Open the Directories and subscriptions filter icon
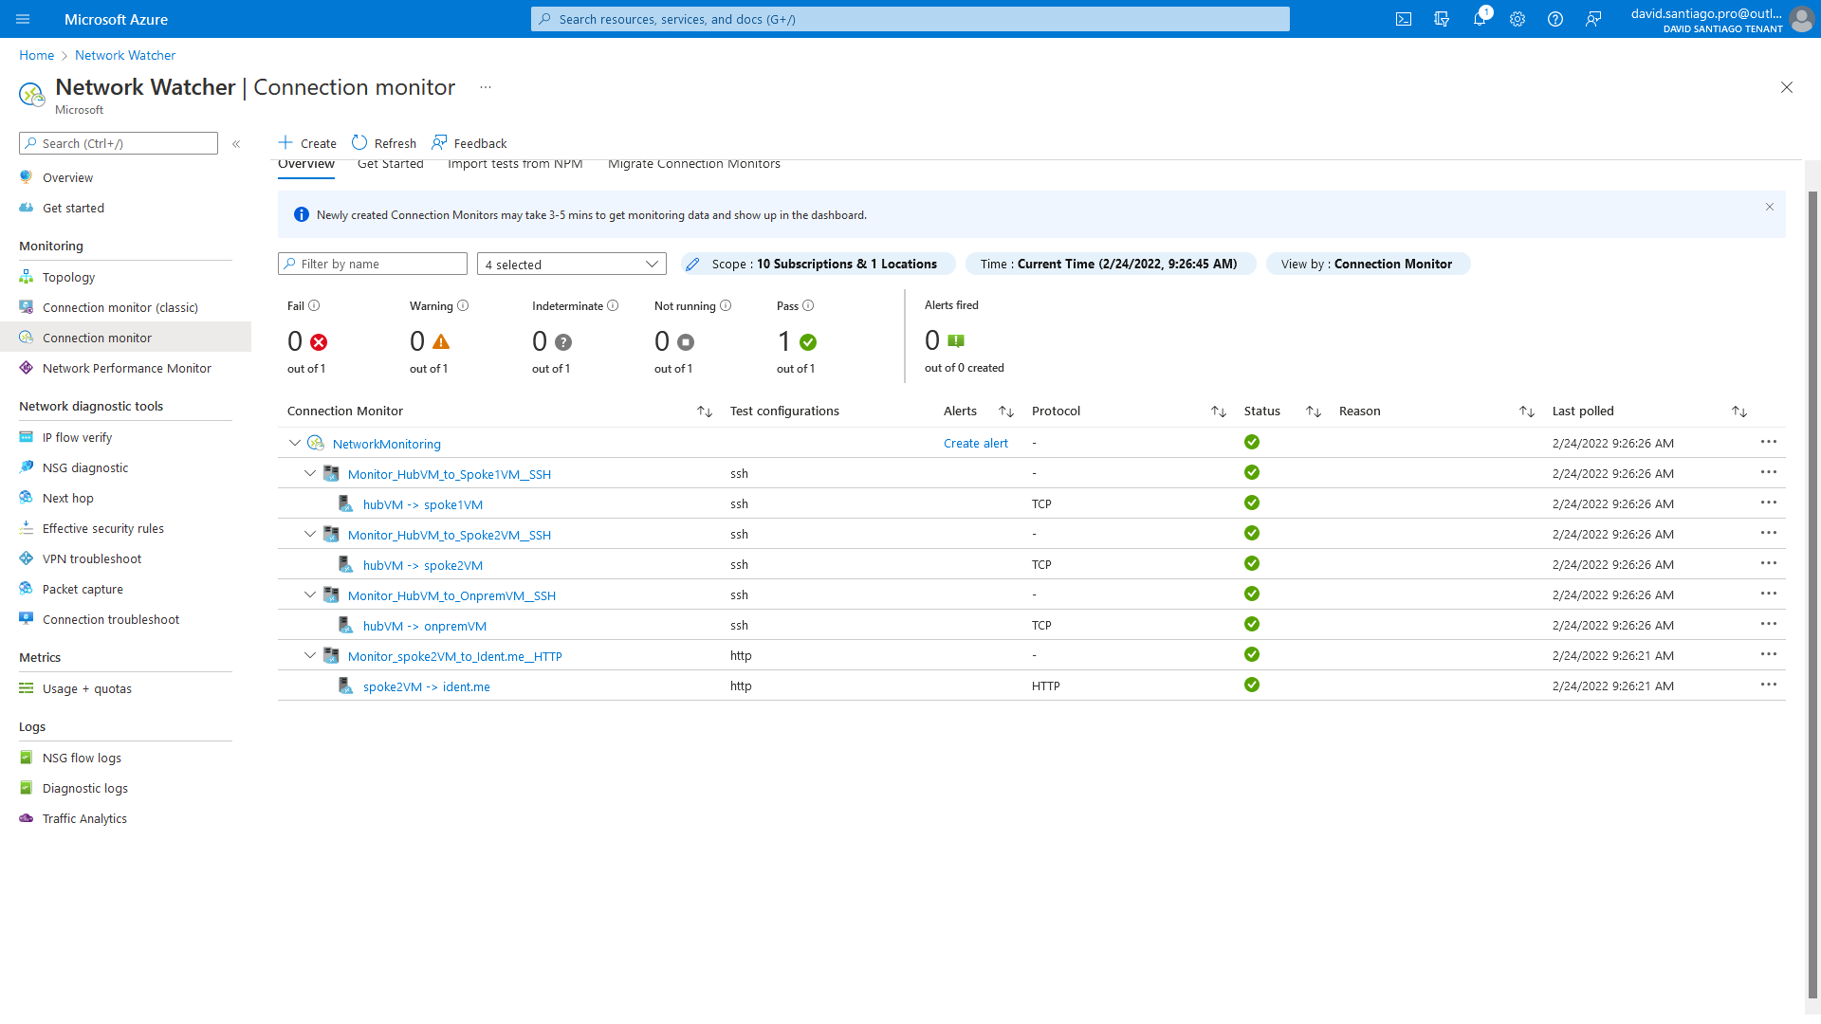Viewport: 1821px width, 1024px height. tap(1442, 19)
